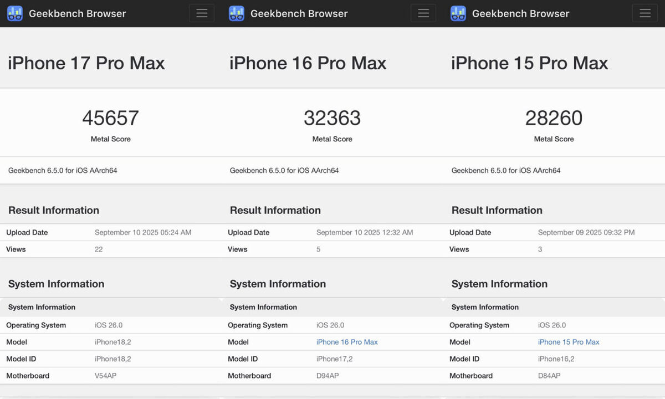Click the views count 3

(540, 249)
